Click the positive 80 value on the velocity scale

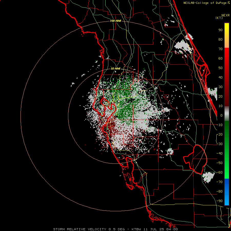(220, 40)
